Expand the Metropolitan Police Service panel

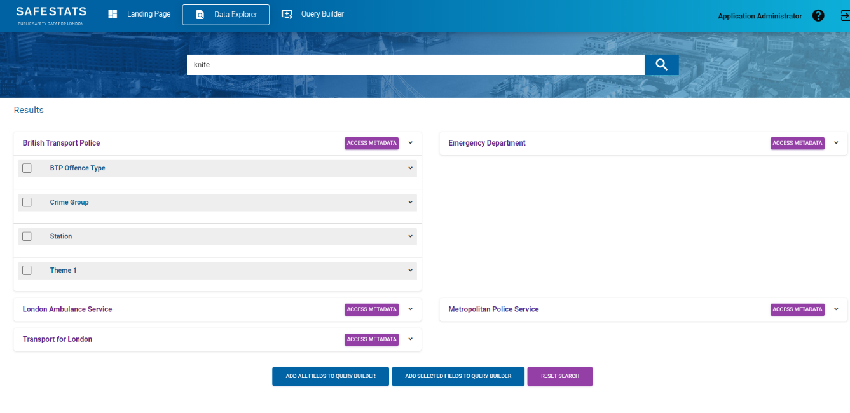click(836, 309)
